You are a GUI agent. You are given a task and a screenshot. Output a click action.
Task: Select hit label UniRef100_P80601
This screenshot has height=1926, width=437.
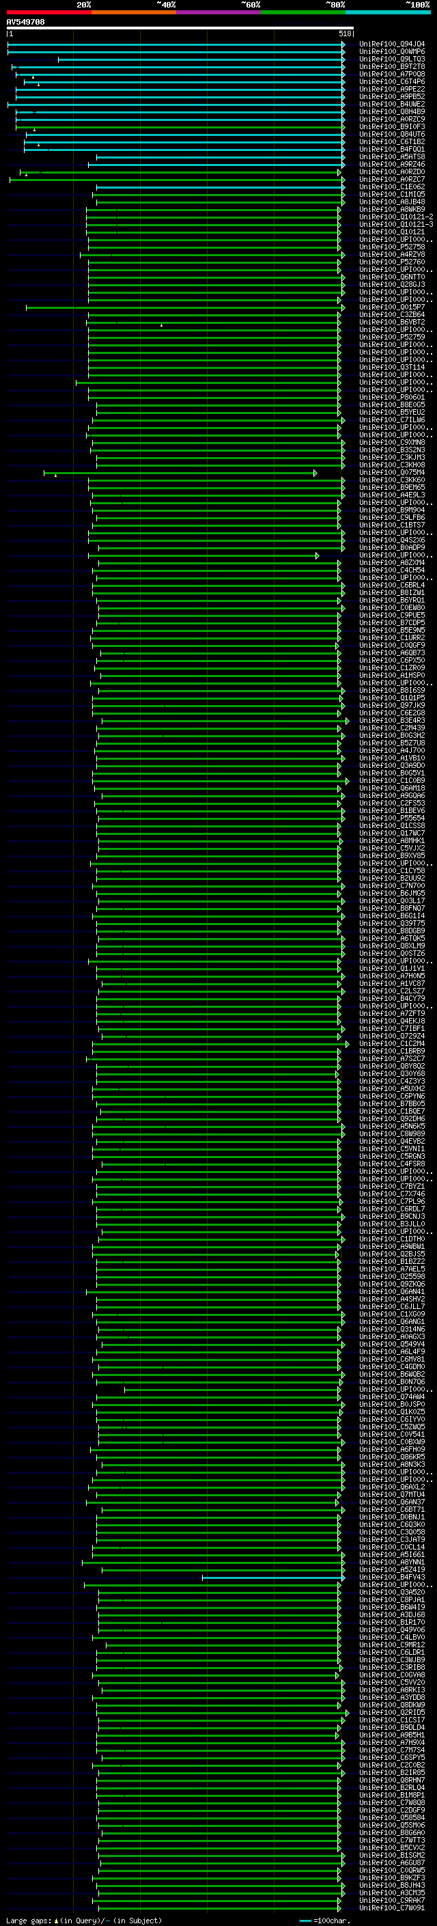392,397
